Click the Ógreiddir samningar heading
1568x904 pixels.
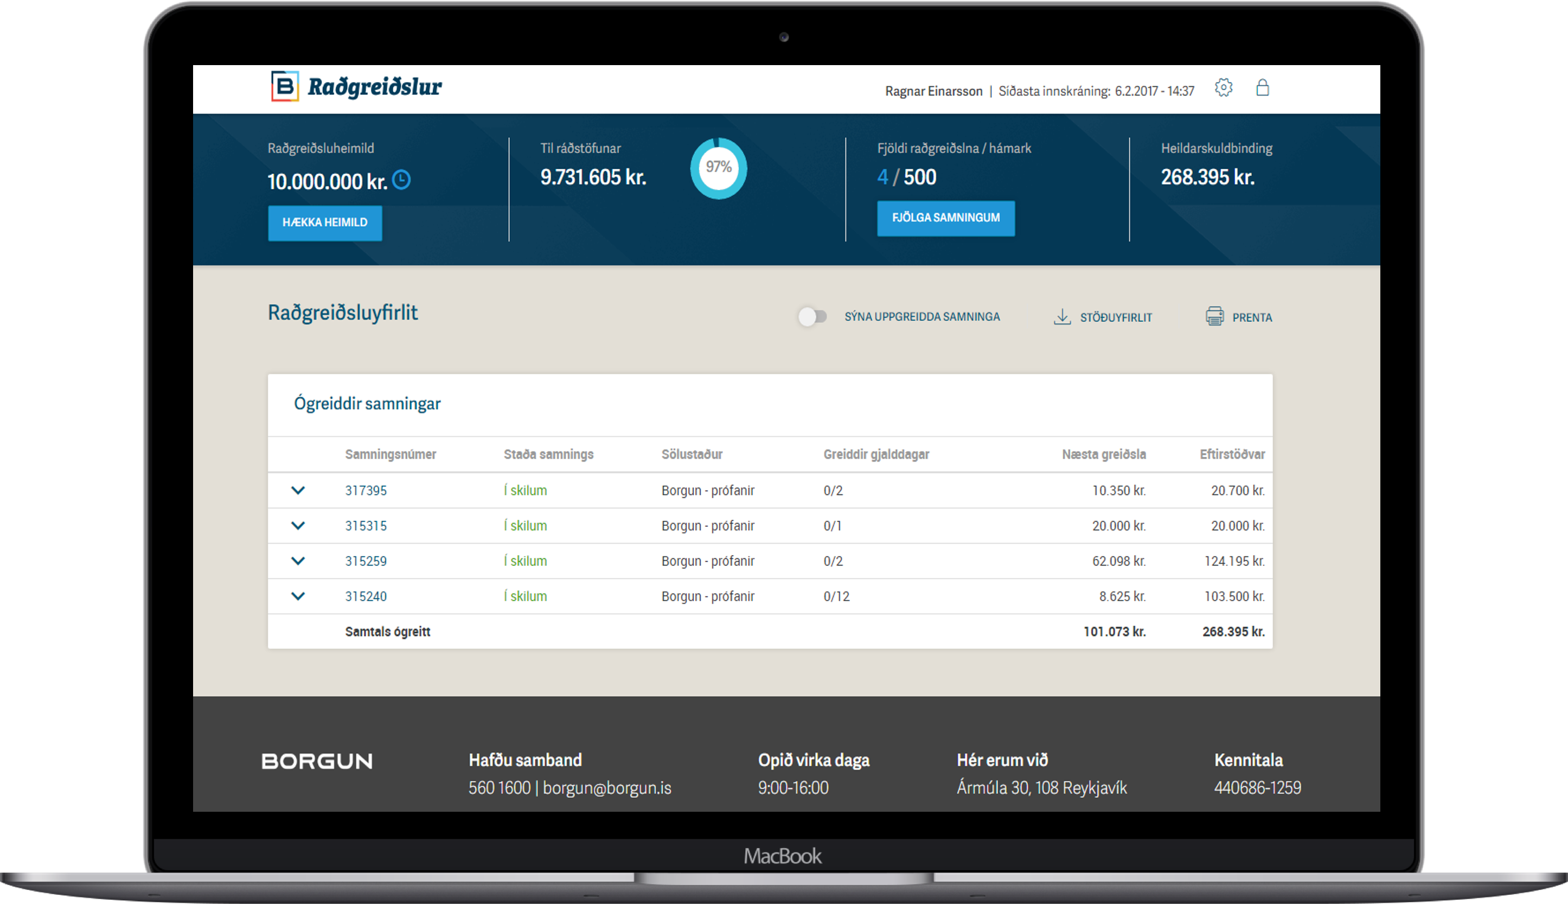click(367, 404)
